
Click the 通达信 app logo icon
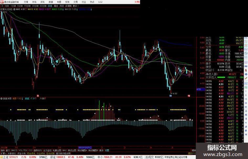pos(2,2)
